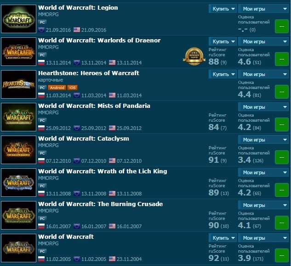Click the green rating button for Wrath of the Lich King

pos(281,190)
